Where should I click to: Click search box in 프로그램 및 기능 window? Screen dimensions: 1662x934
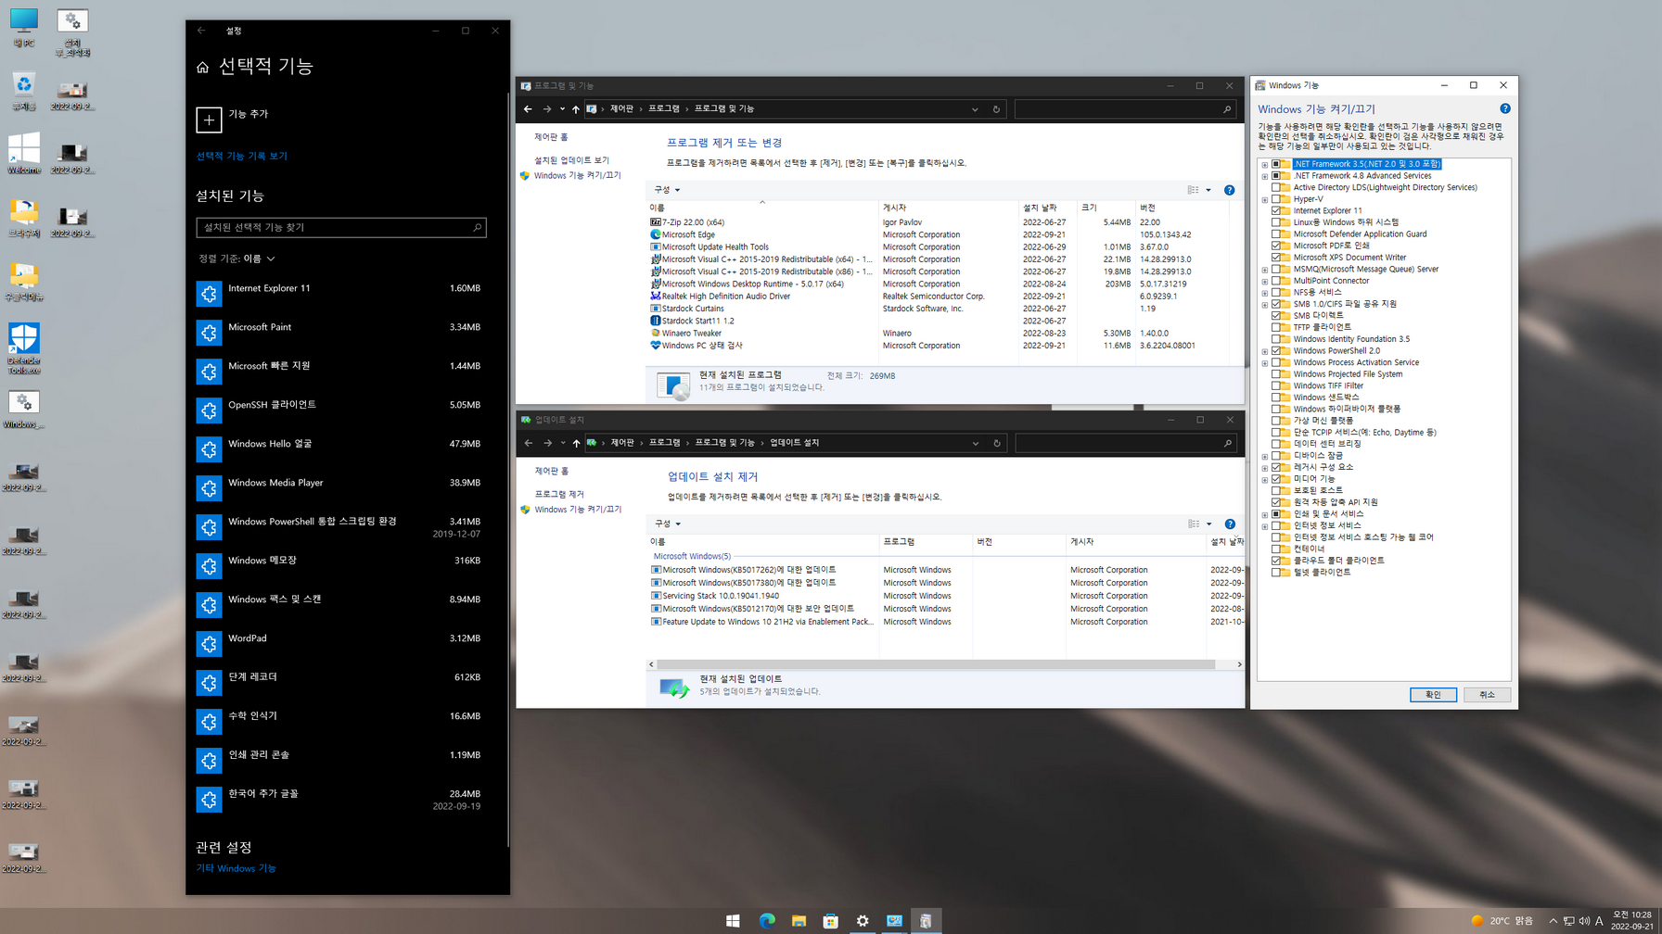pos(1126,109)
